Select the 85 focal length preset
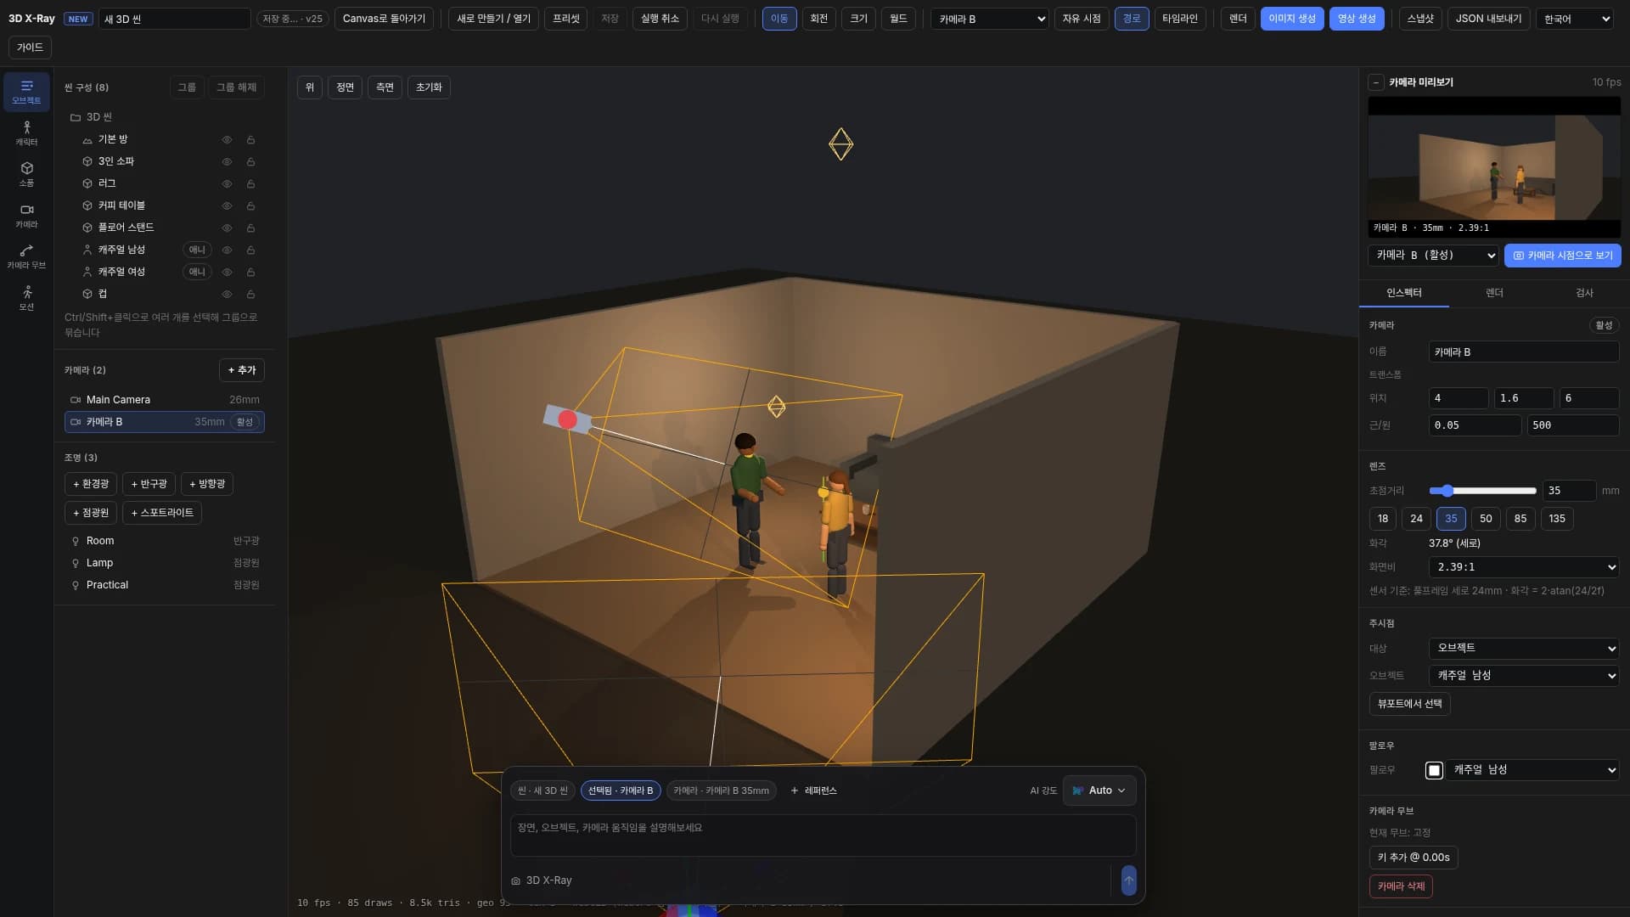Image resolution: width=1630 pixels, height=917 pixels. (x=1520, y=519)
